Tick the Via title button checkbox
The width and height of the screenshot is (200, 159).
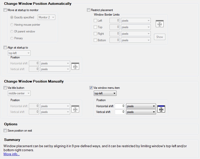point(5,88)
